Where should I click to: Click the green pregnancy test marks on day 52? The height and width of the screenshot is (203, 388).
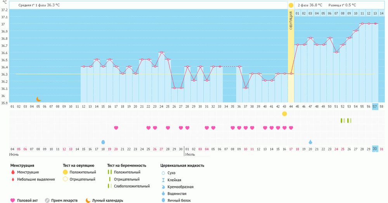[343, 121]
